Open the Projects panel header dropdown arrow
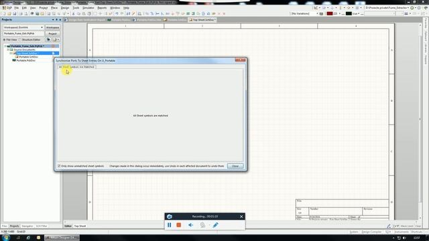The height and width of the screenshot is (241, 429). tap(53, 19)
